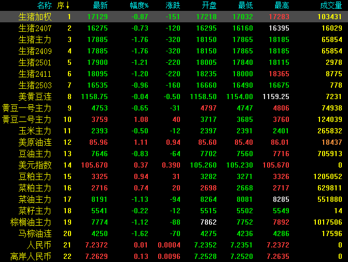Click opening price 4797 of 黄豆一号主力
Viewport: 348px width, 262px height.
click(208, 108)
